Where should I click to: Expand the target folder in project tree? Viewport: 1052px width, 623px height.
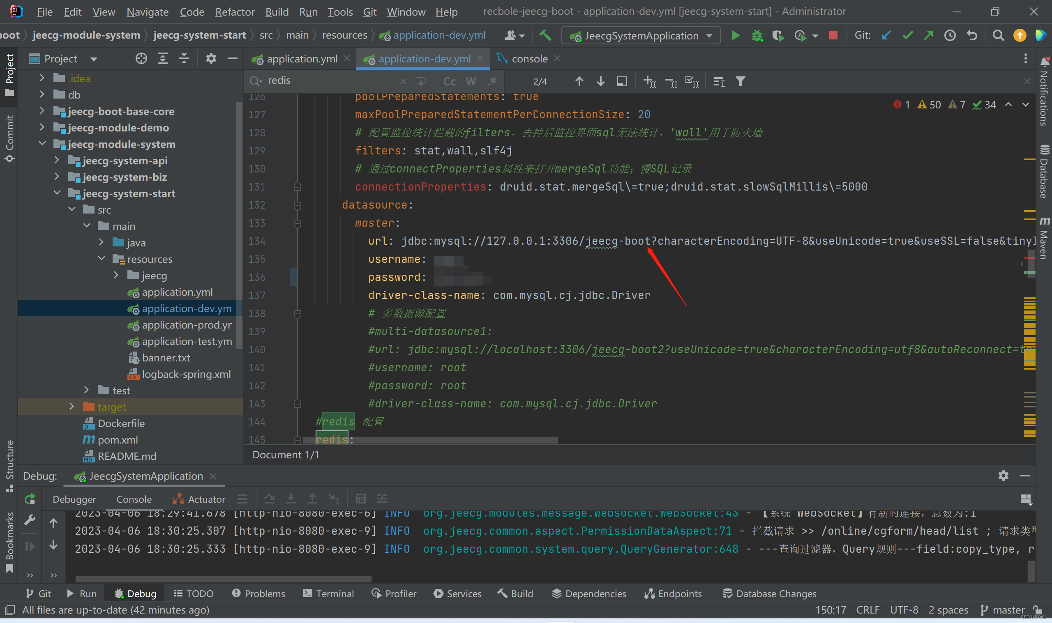(x=72, y=407)
